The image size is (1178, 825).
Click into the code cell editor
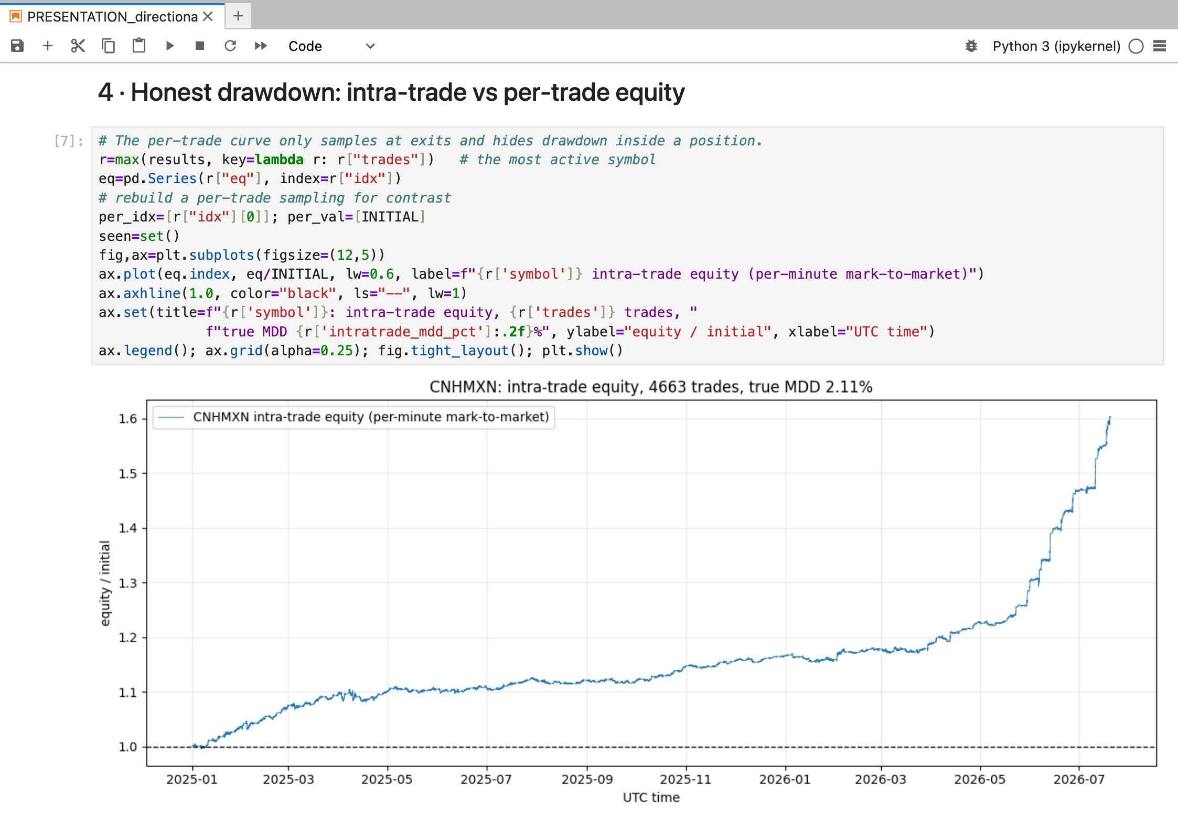(x=627, y=246)
